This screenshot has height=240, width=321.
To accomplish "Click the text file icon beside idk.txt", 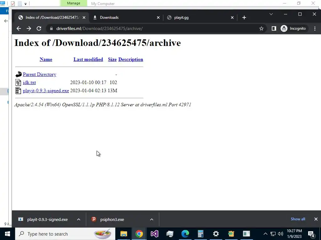I will click(x=18, y=82).
